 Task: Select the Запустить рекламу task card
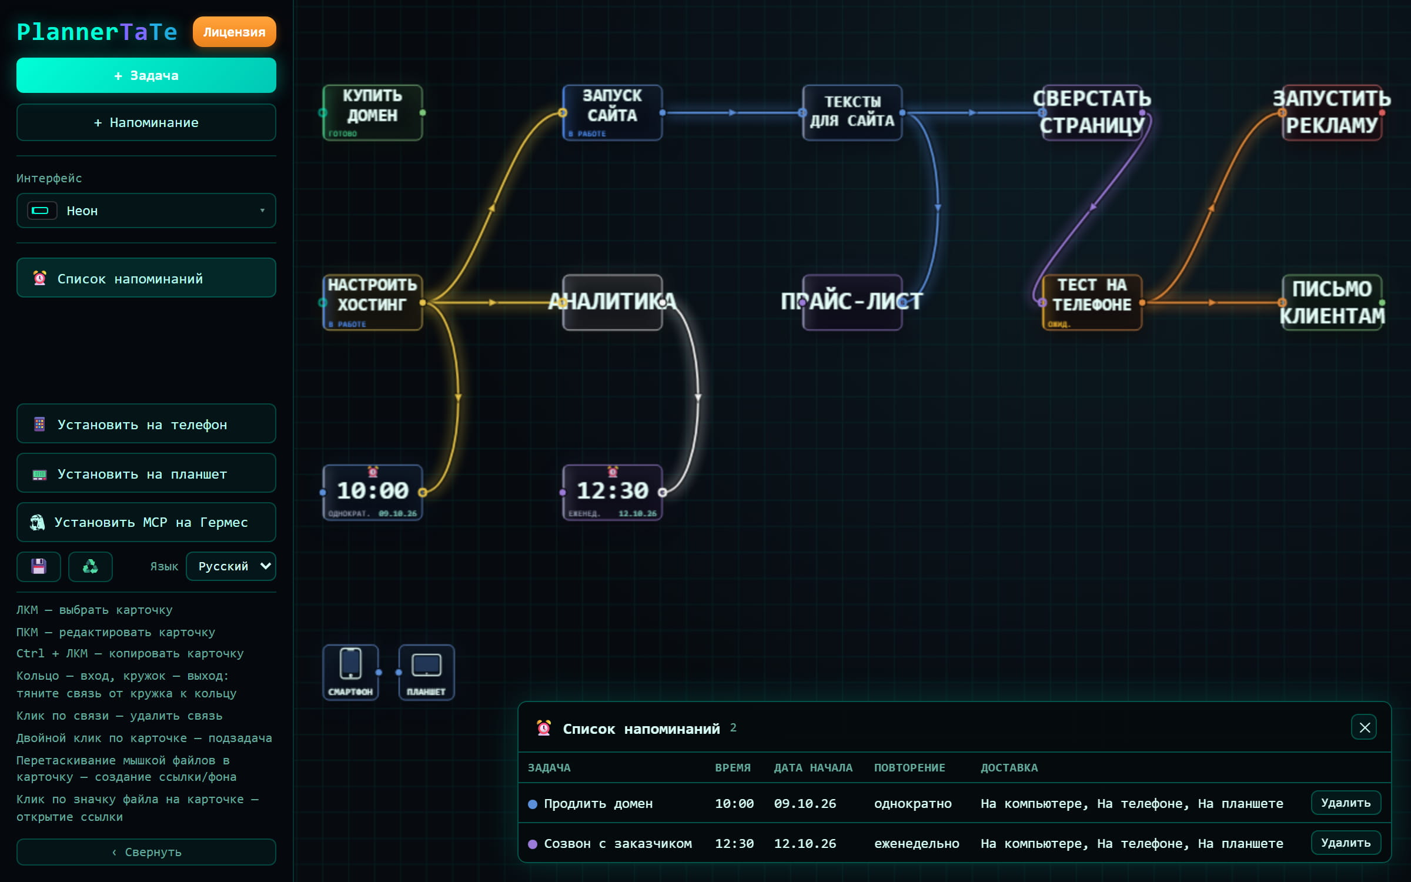1332,112
